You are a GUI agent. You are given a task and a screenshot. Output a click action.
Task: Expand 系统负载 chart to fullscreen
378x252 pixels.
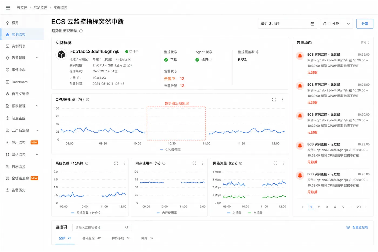[x=116, y=163]
